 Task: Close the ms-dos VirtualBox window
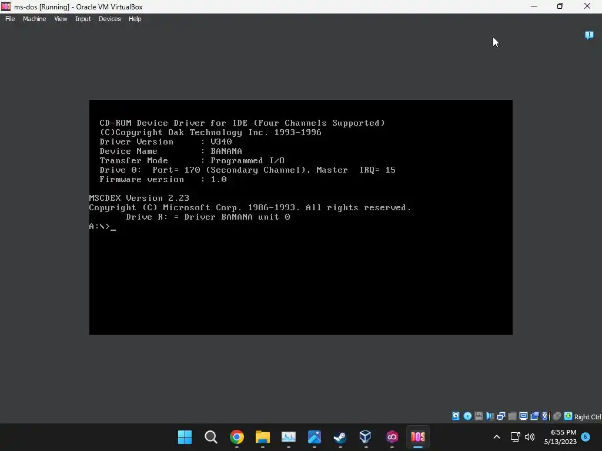coord(587,6)
